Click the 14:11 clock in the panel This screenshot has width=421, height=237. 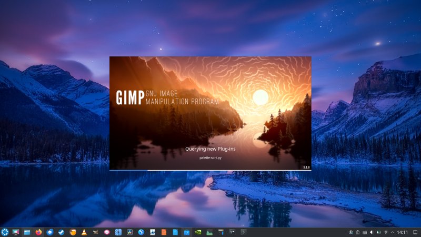[x=402, y=232]
